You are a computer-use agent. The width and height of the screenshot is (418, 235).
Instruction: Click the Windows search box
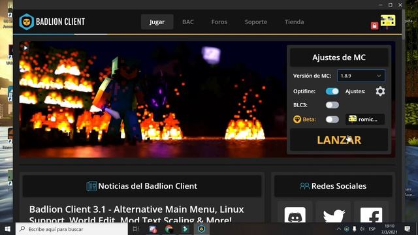[x=71, y=229]
